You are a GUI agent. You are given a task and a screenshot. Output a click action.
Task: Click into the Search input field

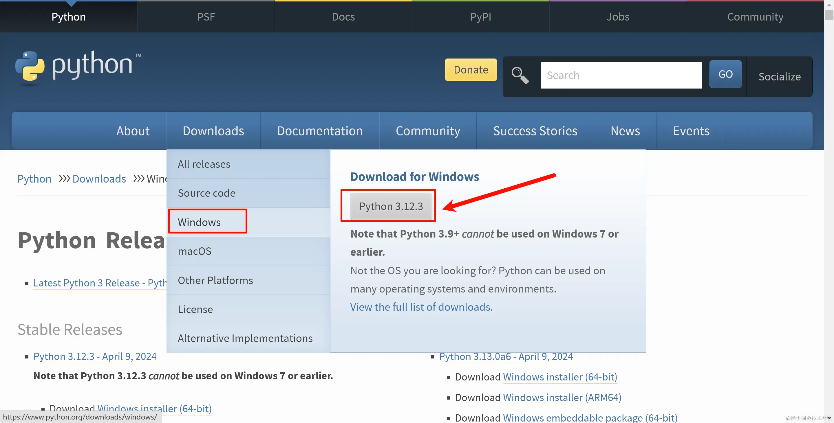click(621, 75)
